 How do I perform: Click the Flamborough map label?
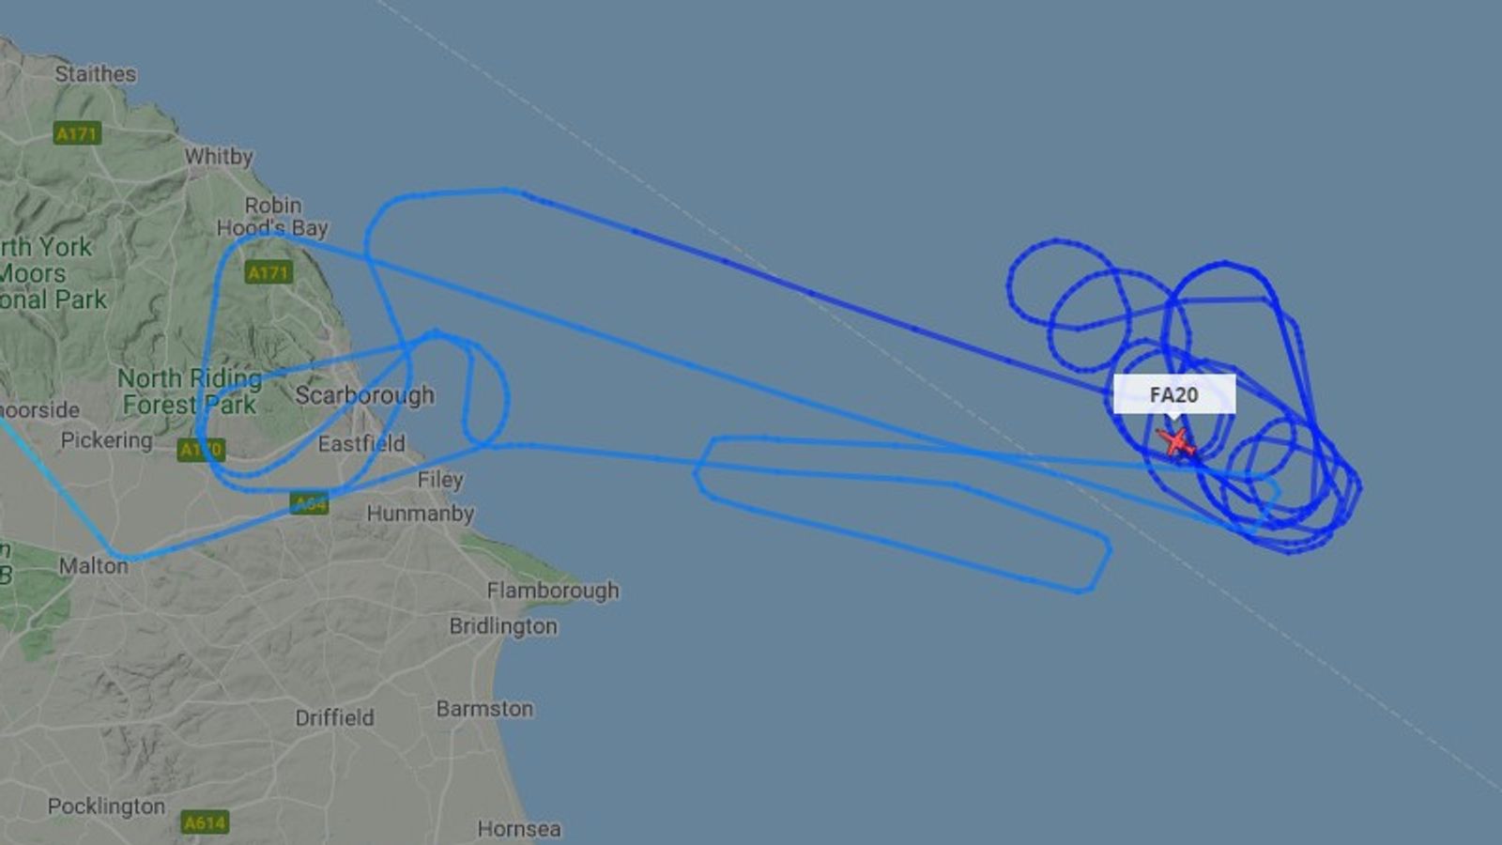553,591
